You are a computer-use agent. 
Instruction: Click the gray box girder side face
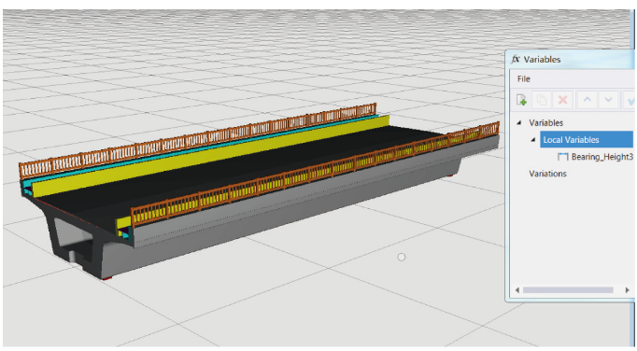pyautogui.click(x=284, y=219)
